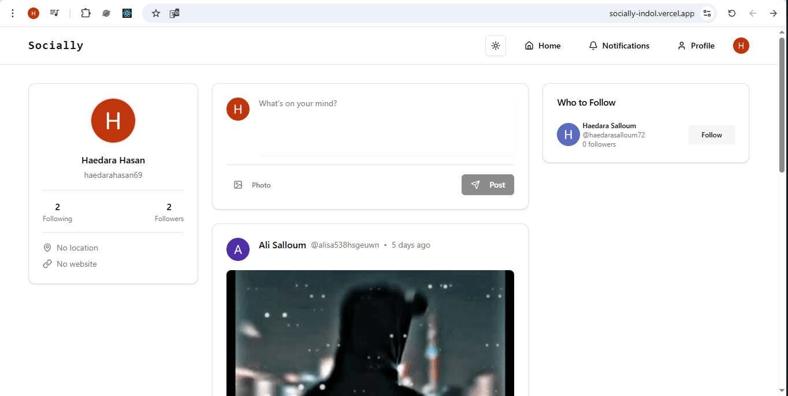Screen dimensions: 788x396
Task: Bookmark this page with the star icon
Action: pos(156,13)
